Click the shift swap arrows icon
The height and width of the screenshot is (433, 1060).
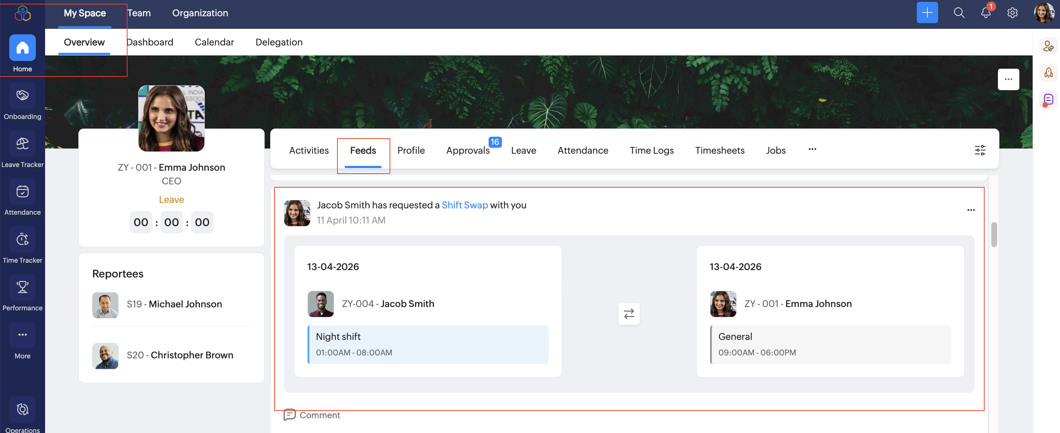[x=628, y=314]
